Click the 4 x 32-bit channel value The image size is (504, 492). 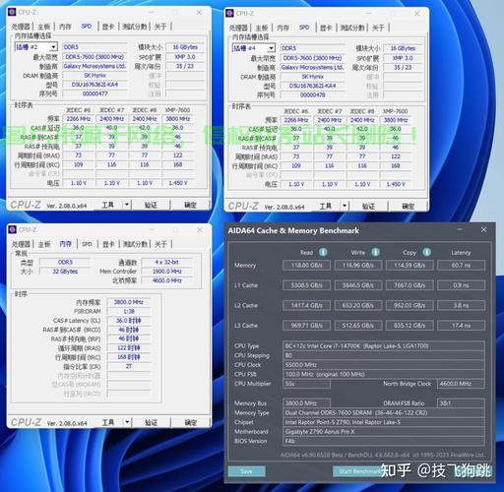click(166, 262)
